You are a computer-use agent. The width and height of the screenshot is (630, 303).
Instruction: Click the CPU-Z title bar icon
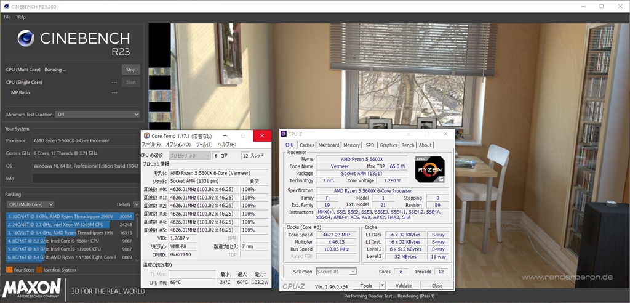284,134
